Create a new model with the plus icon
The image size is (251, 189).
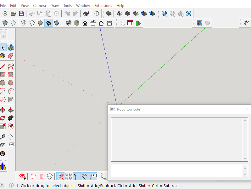[5, 14]
